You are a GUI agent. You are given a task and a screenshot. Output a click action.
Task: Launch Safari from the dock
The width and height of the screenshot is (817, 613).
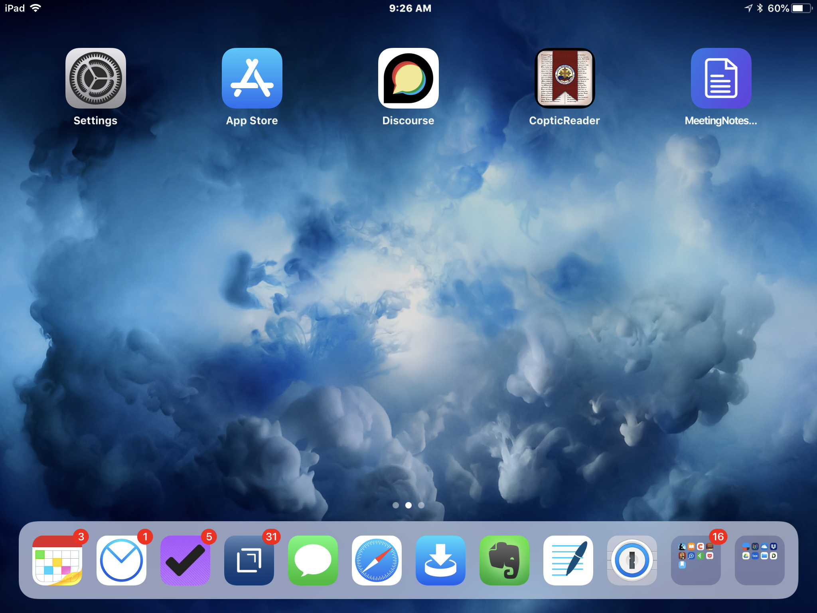tap(377, 560)
